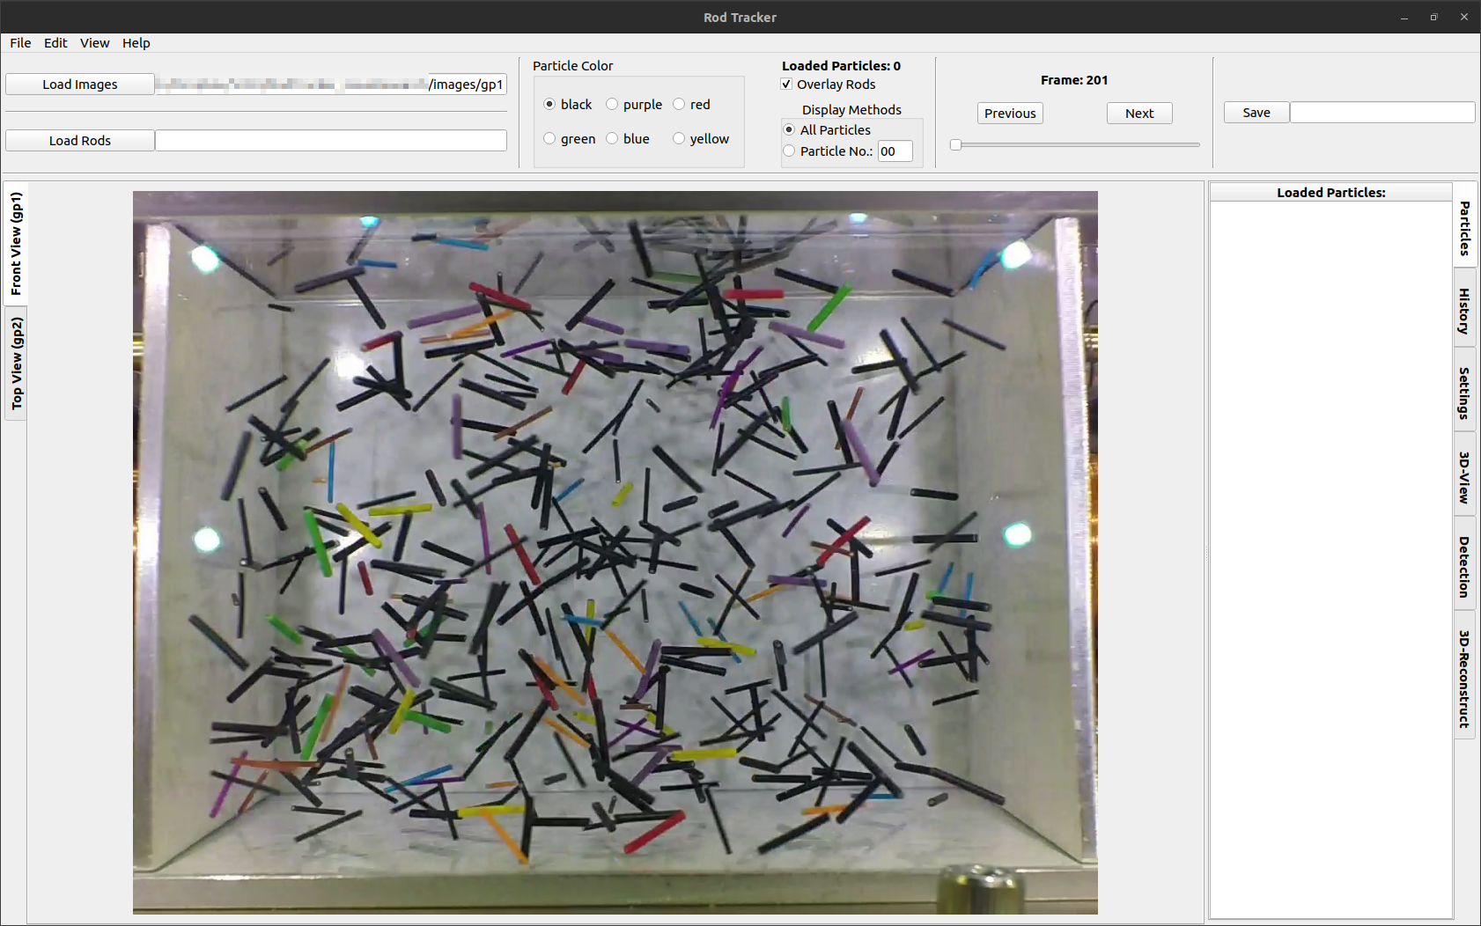Open the File menu
1481x926 pixels.
click(20, 42)
